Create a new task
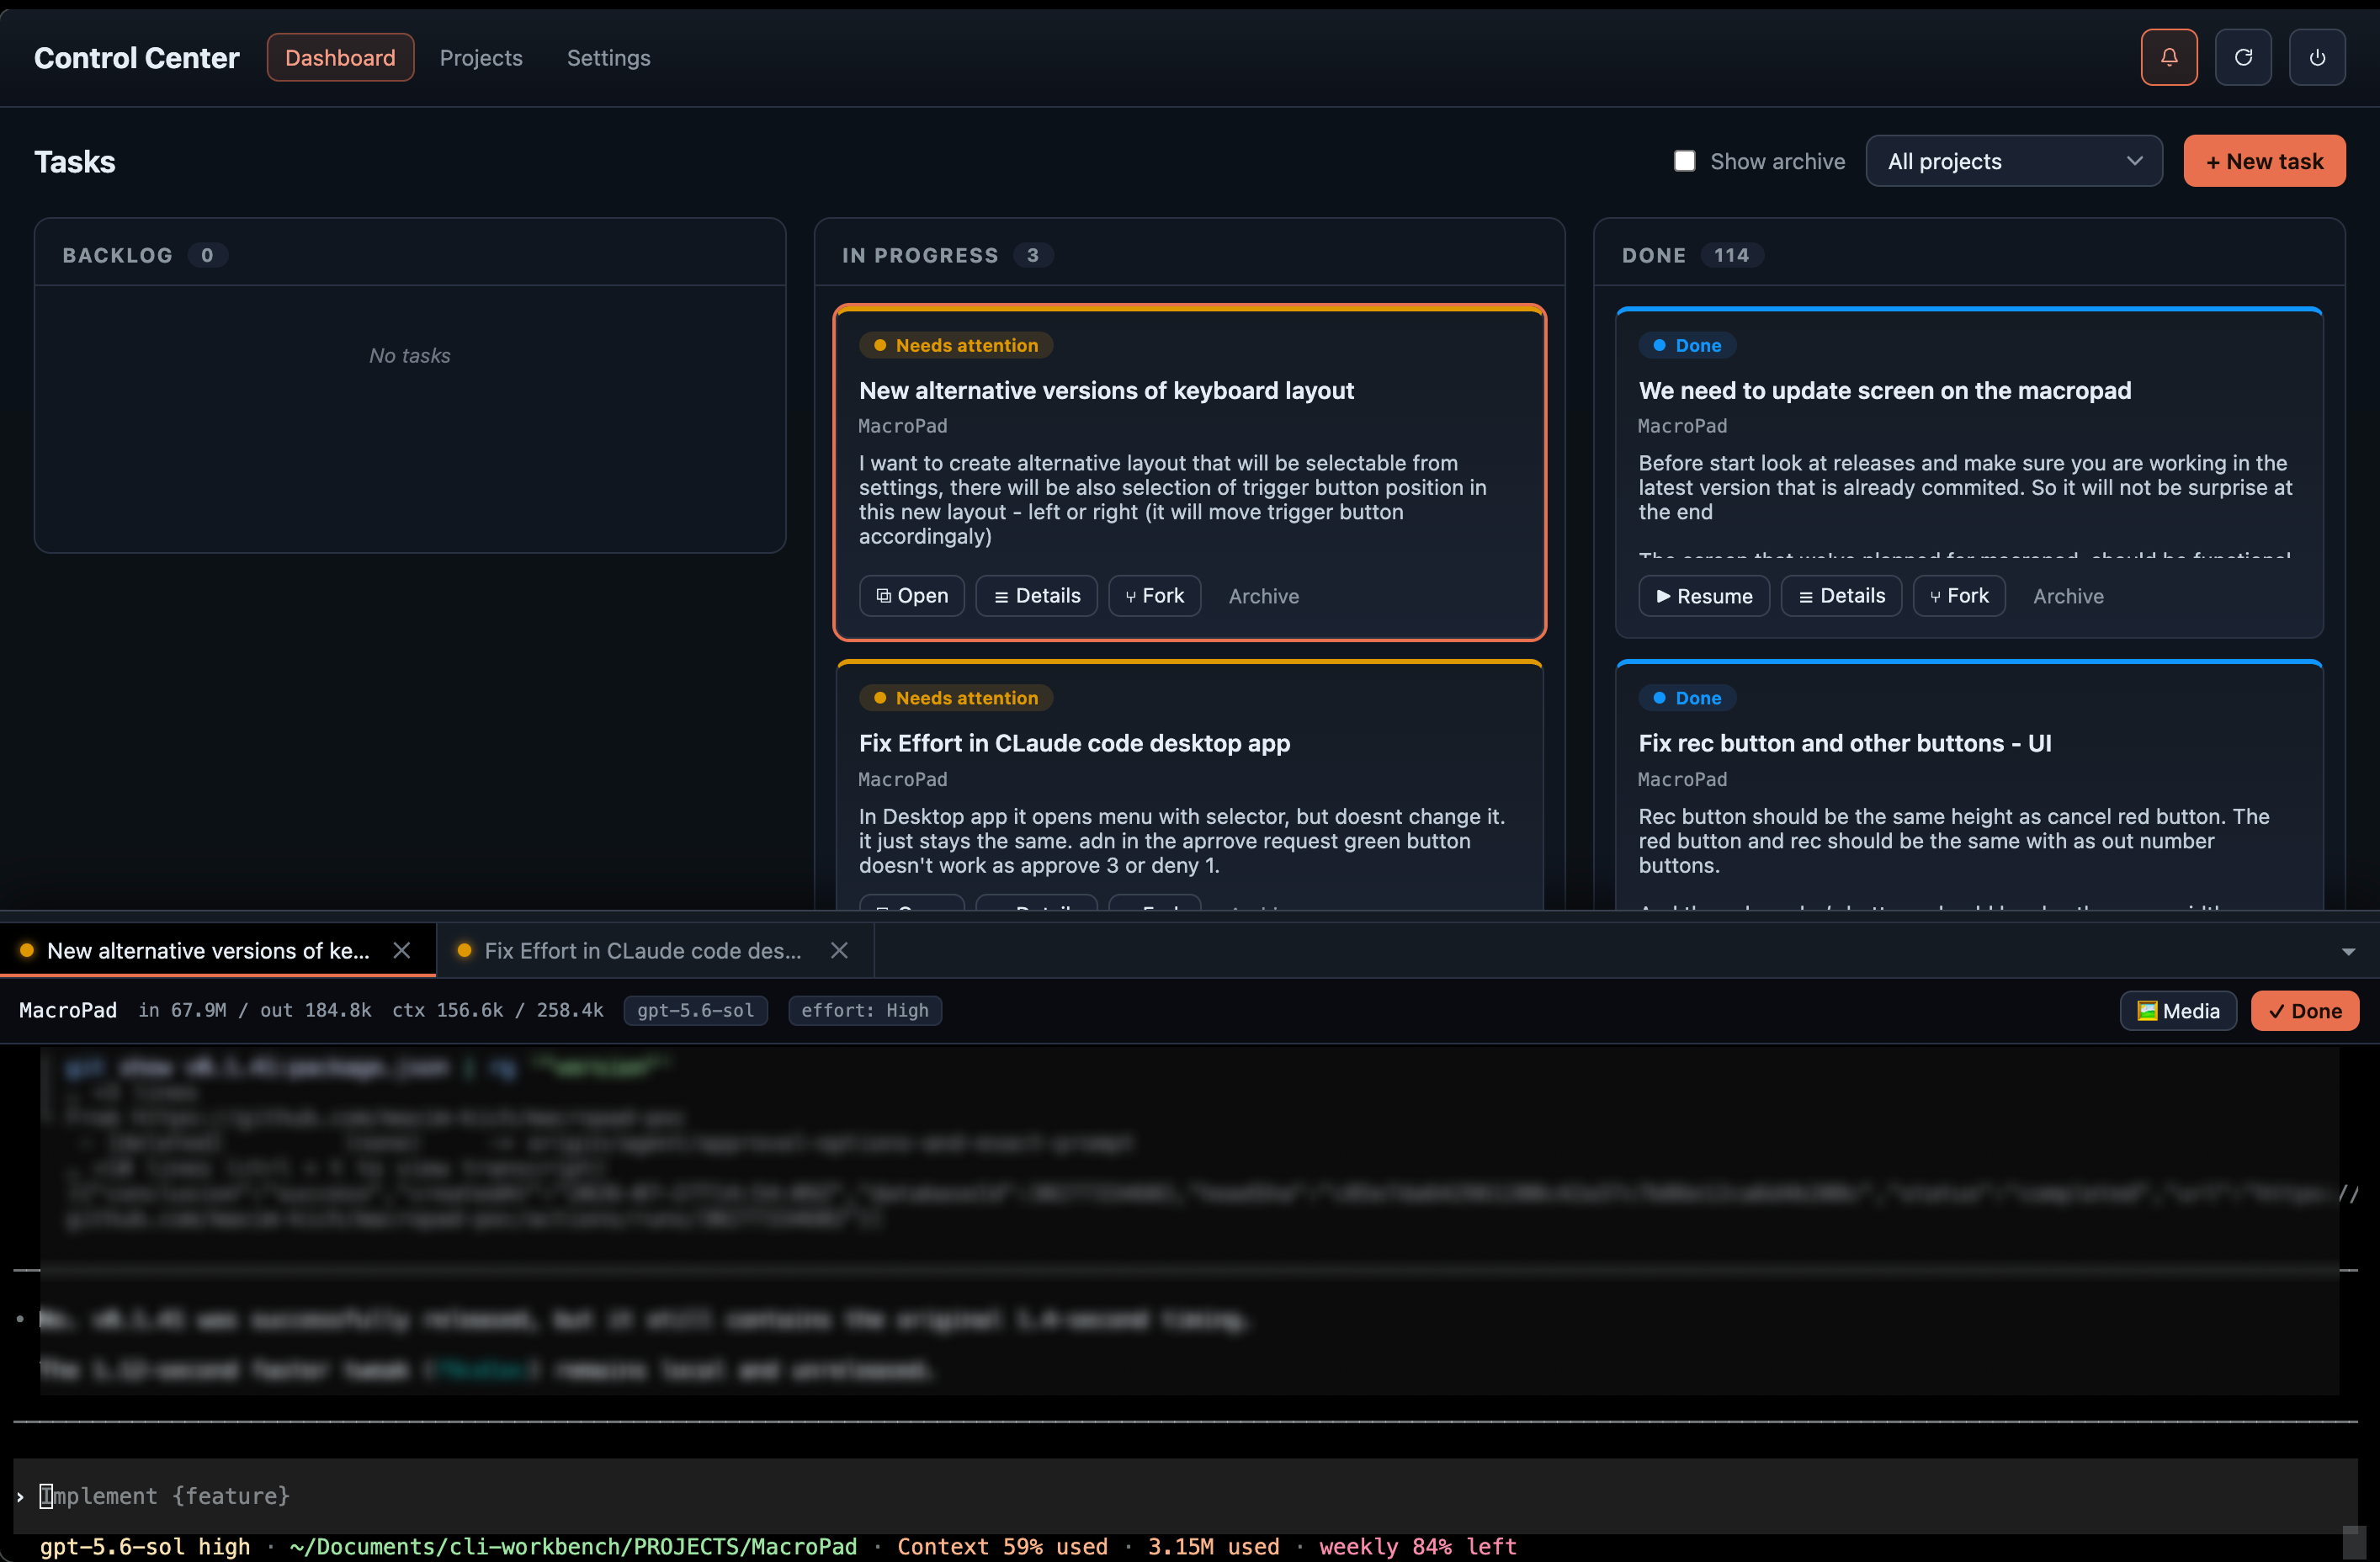The width and height of the screenshot is (2380, 1562). (2264, 161)
